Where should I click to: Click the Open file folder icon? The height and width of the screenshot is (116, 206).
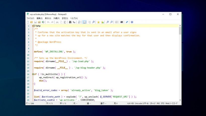coord(31,22)
